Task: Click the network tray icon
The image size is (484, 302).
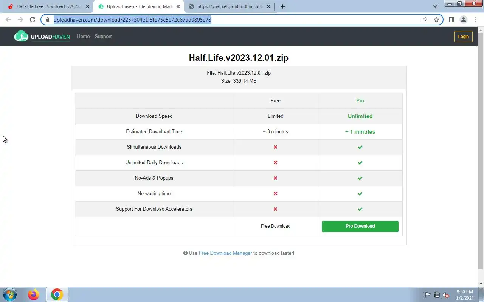Action: (x=437, y=295)
